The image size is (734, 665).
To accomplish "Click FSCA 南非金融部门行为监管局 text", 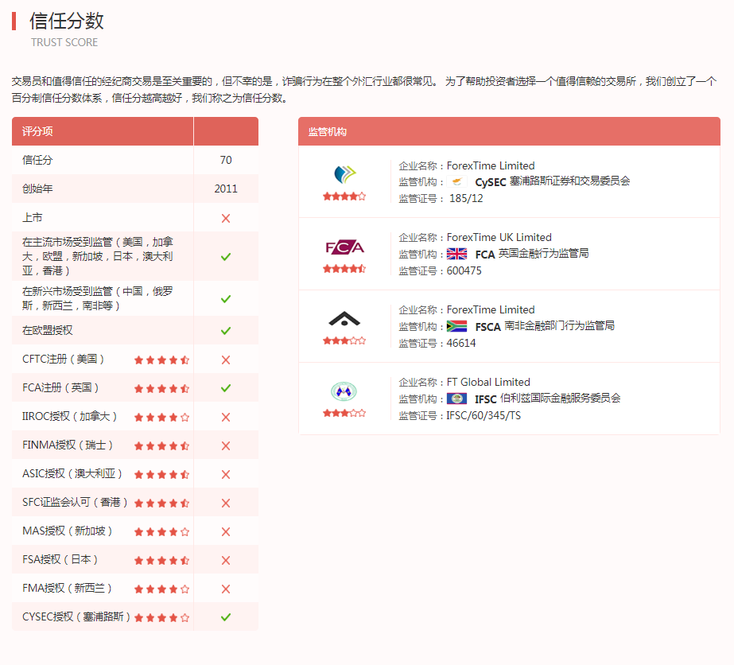I will pos(545,326).
